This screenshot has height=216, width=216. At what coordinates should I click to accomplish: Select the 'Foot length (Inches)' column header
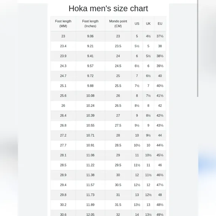click(90, 24)
